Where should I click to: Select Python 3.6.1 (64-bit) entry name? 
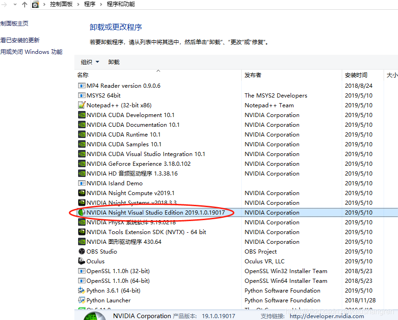coord(113,291)
